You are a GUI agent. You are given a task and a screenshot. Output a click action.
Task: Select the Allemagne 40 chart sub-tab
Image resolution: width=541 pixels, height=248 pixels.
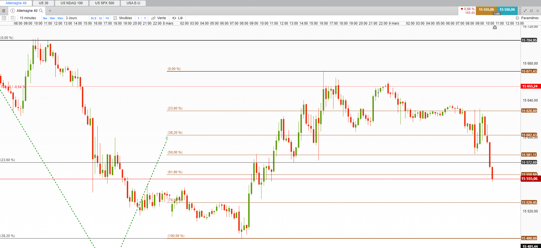[27, 11]
